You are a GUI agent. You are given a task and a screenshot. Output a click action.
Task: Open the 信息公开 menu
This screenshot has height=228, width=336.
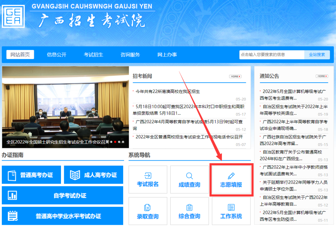(57, 54)
